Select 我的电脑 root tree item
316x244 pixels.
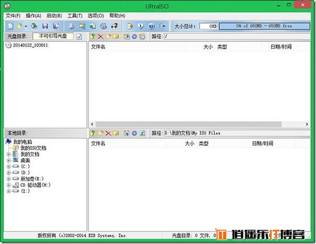tap(23, 142)
